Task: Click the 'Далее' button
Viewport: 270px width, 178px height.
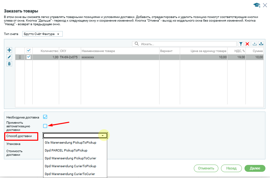Action: [255, 168]
